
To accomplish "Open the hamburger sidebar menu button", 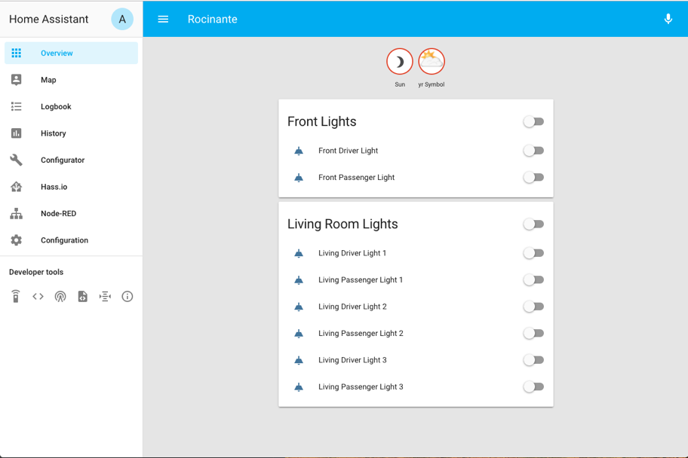I will [163, 19].
